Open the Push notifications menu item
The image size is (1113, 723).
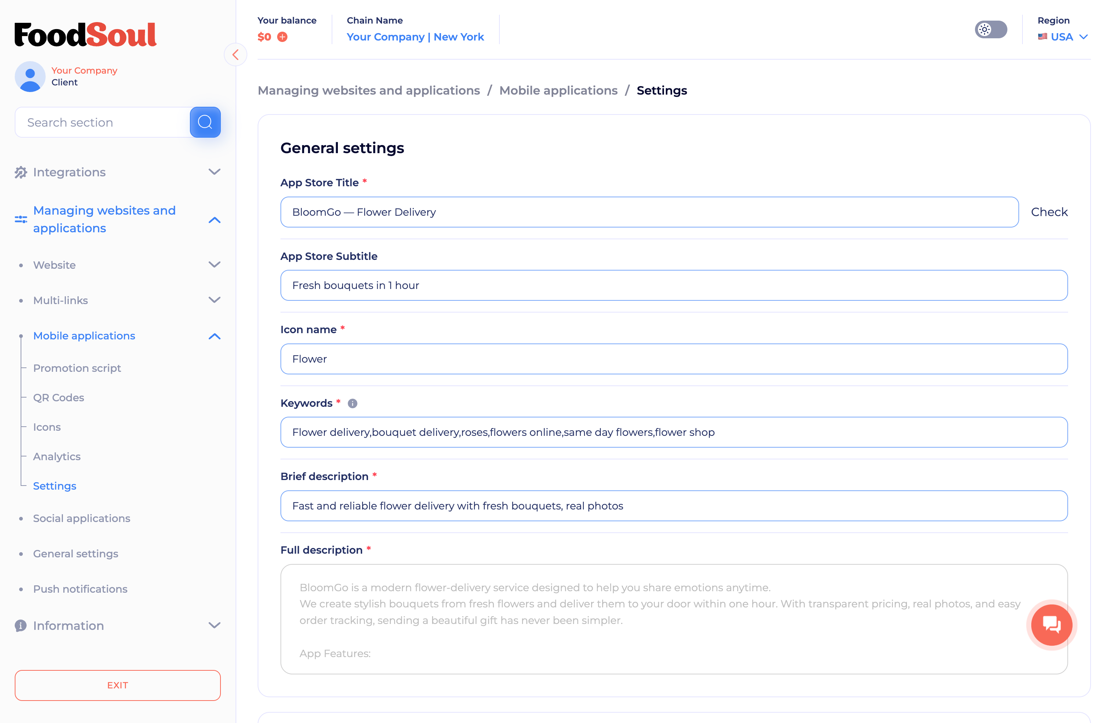coord(80,589)
